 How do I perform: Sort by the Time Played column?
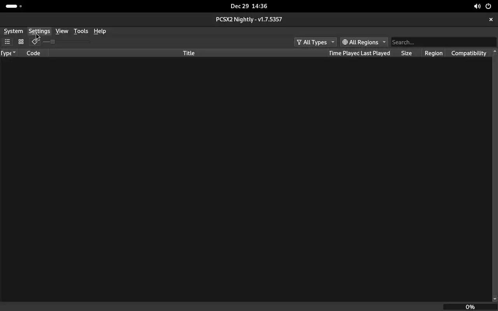point(344,53)
